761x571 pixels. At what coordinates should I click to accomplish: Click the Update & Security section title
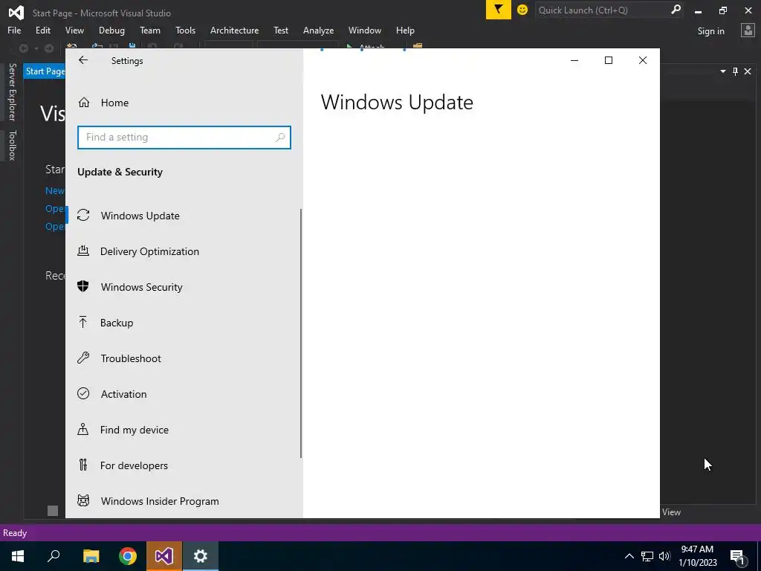coord(120,172)
